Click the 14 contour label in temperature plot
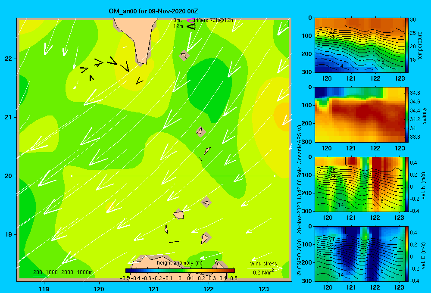 point(340,65)
